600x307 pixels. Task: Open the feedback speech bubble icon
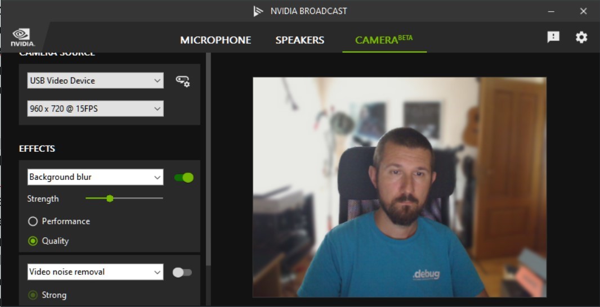pos(553,37)
